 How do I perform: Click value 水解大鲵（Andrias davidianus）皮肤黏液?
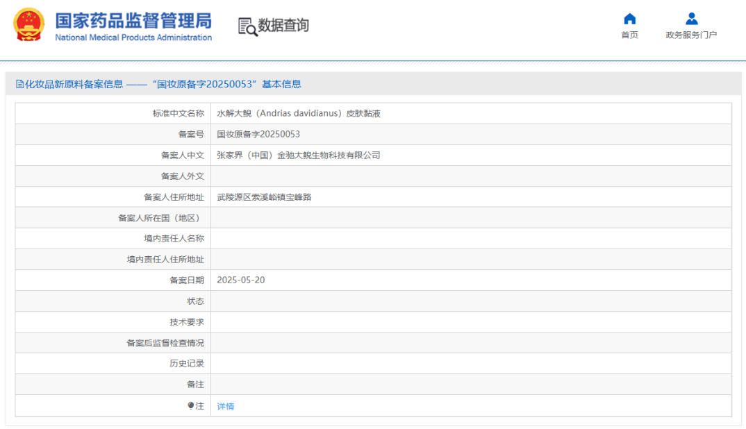(299, 113)
